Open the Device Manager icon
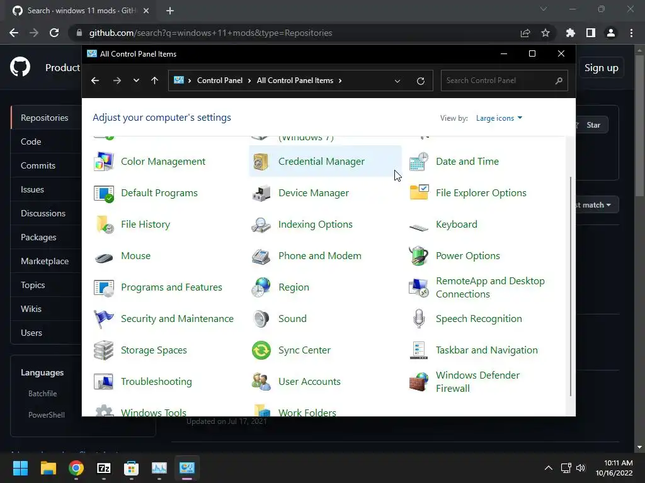Image resolution: width=645 pixels, height=483 pixels. 261,193
